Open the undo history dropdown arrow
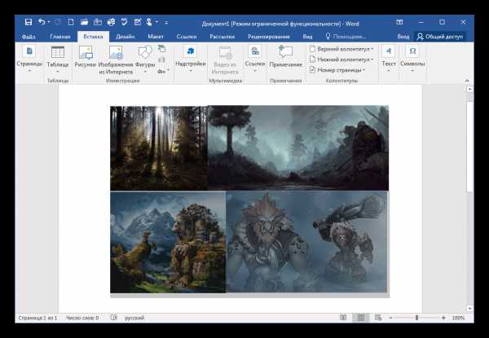 pyautogui.click(x=49, y=22)
